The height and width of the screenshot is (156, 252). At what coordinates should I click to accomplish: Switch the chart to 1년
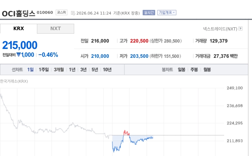pos(72,69)
